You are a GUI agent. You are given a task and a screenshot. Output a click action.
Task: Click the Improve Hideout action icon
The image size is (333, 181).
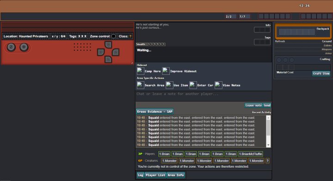(166, 71)
